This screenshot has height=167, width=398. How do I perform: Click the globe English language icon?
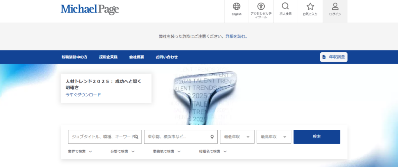[236, 7]
